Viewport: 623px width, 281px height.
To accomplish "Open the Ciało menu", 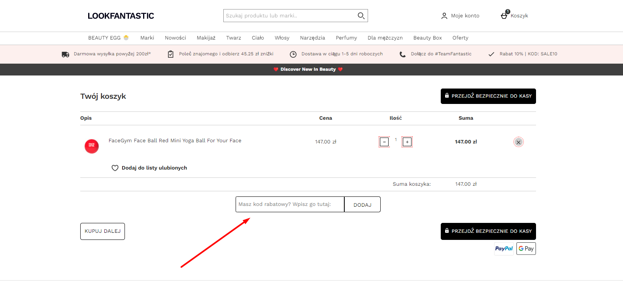I will pyautogui.click(x=258, y=38).
